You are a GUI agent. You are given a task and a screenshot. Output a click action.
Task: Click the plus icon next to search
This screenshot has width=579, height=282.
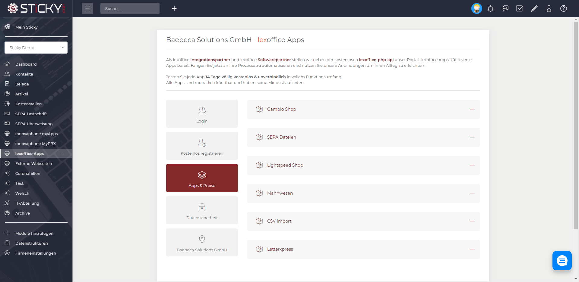174,8
